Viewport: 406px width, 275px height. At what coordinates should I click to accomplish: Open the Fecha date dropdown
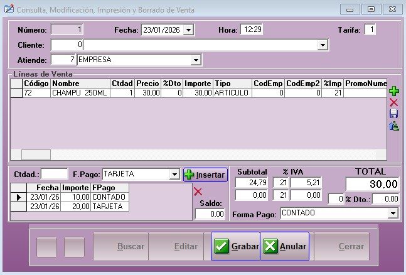[x=188, y=30]
